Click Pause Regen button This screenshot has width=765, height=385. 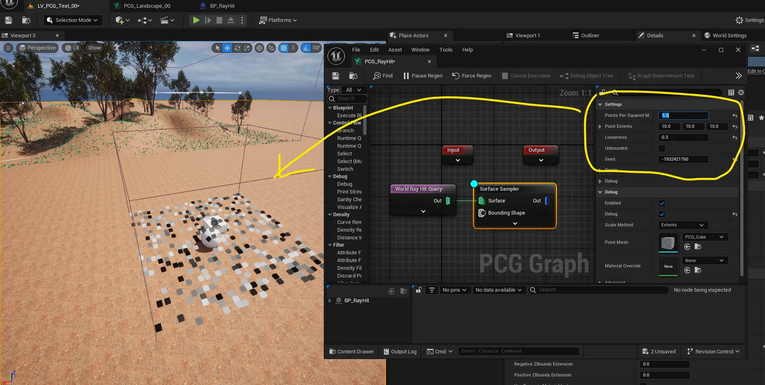point(423,76)
